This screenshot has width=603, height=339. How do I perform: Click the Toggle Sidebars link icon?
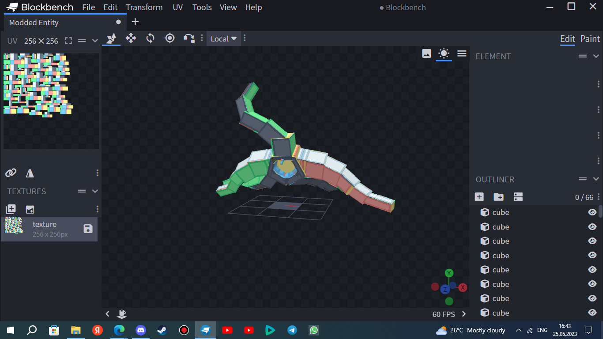(11, 173)
